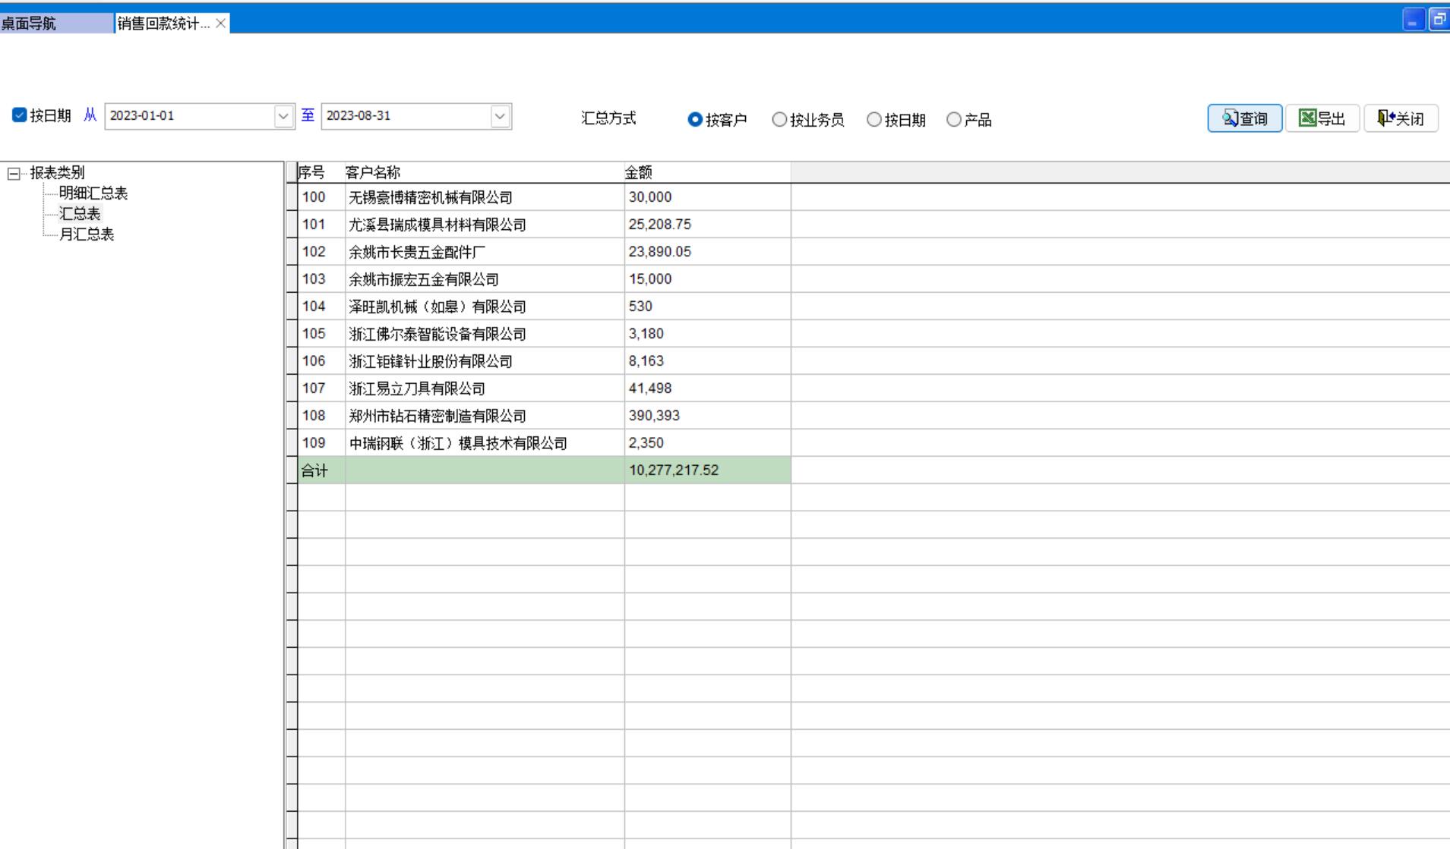Select the 汇总表 tree item
This screenshot has height=849, width=1450.
pyautogui.click(x=80, y=214)
